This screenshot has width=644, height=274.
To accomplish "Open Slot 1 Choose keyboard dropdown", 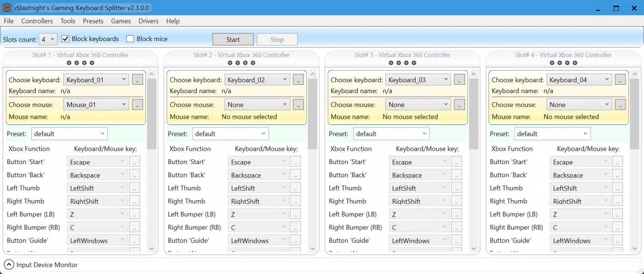I will [96, 80].
